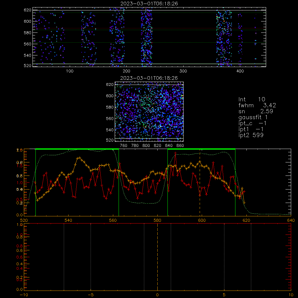Click the '820' x-axis label
The width and height of the screenshot is (298, 298).
[x=158, y=146]
